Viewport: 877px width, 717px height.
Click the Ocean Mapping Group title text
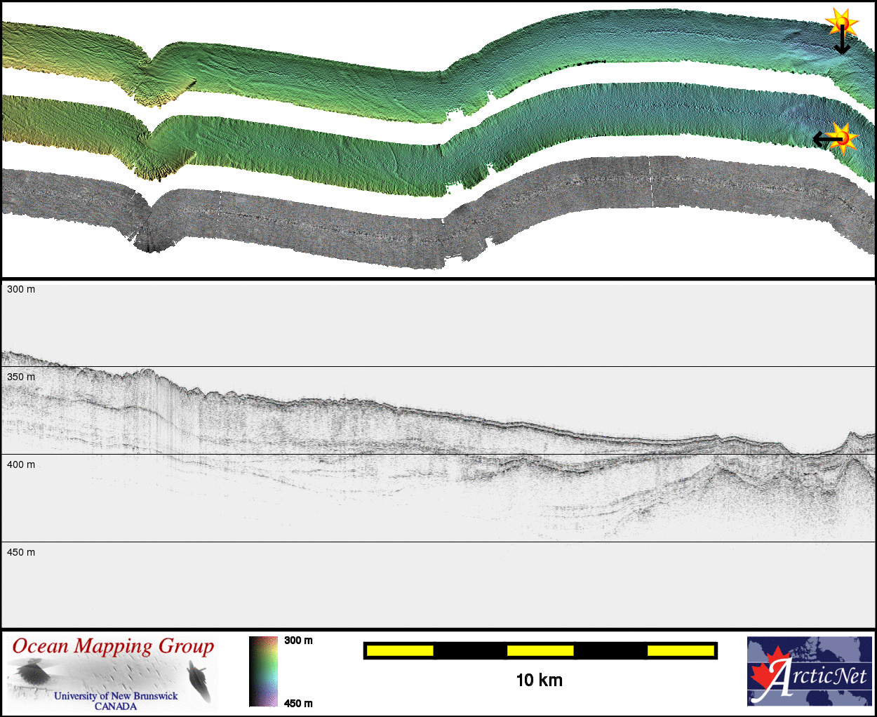(x=113, y=646)
